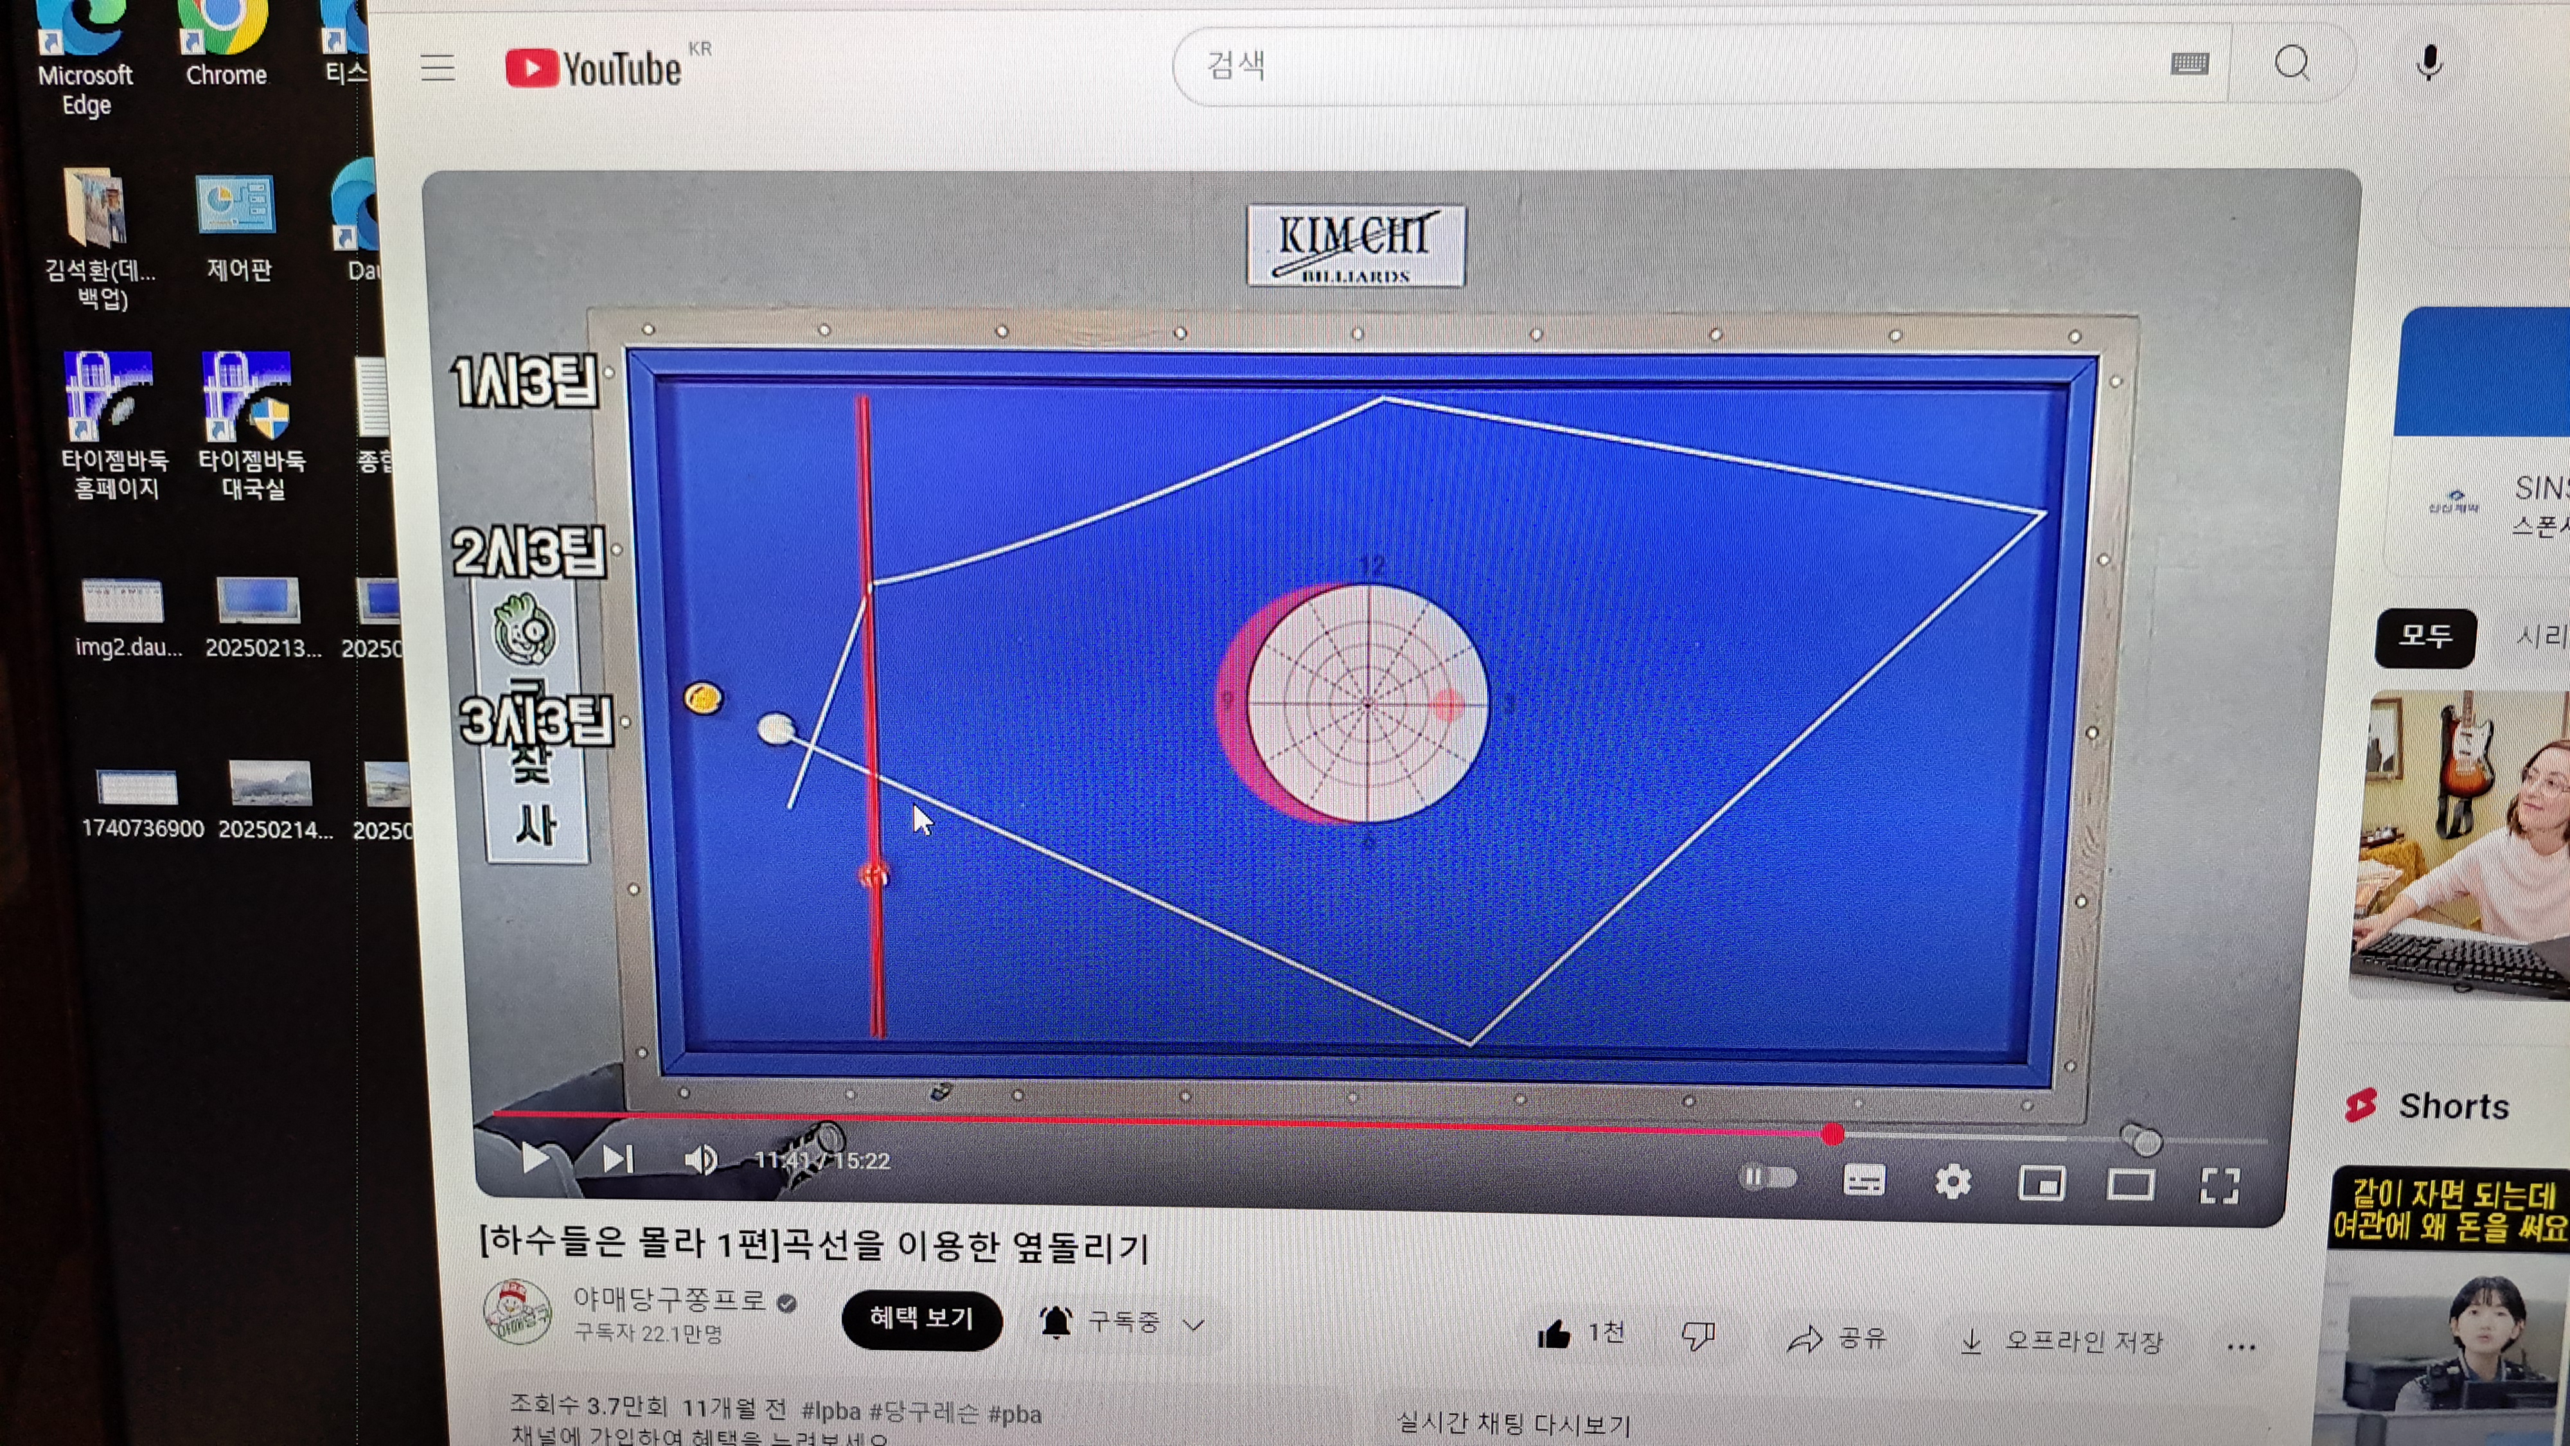This screenshot has height=1446, width=2570.
Task: Open the #pba hashtag link
Action: [x=1014, y=1414]
